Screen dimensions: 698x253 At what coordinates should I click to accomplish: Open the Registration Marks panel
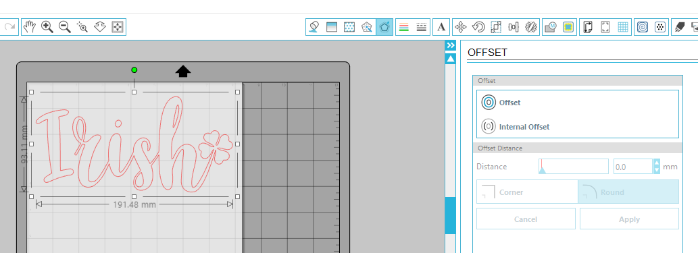tap(605, 27)
